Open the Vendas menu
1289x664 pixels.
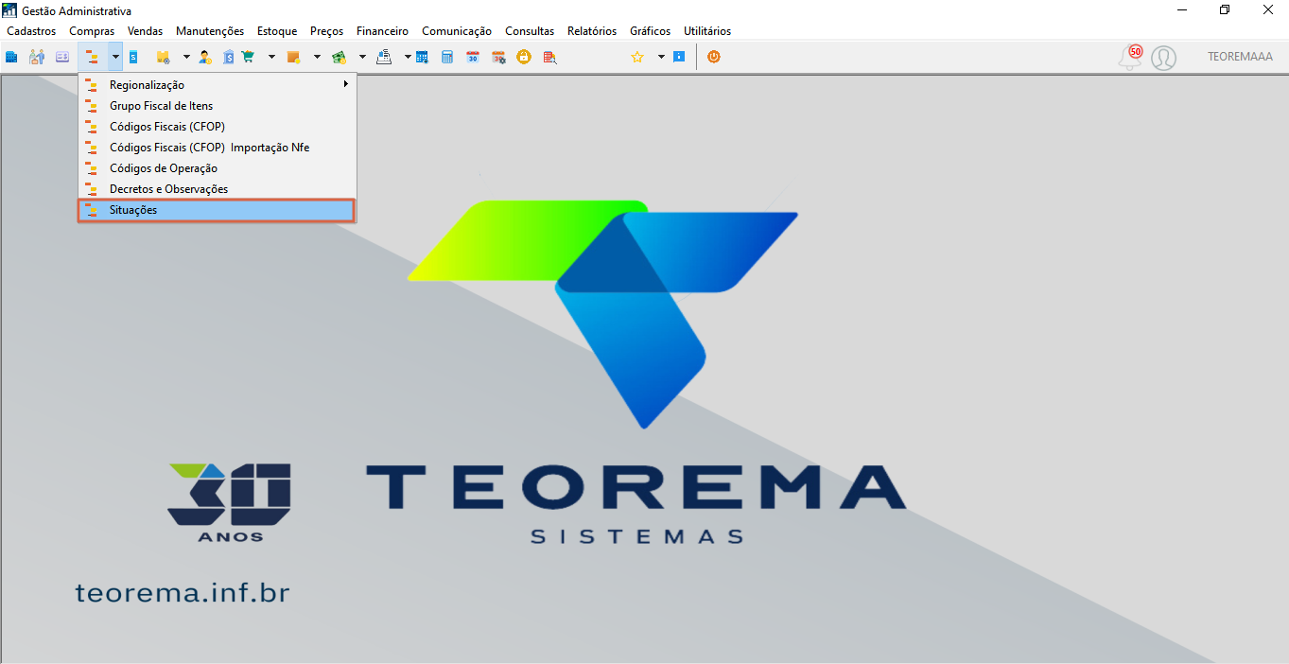tap(145, 31)
